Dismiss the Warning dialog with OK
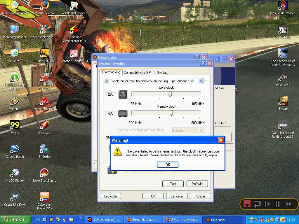 (168, 164)
